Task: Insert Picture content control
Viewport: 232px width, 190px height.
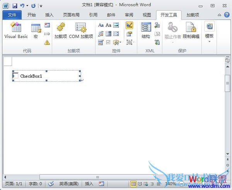Action: 116,25
